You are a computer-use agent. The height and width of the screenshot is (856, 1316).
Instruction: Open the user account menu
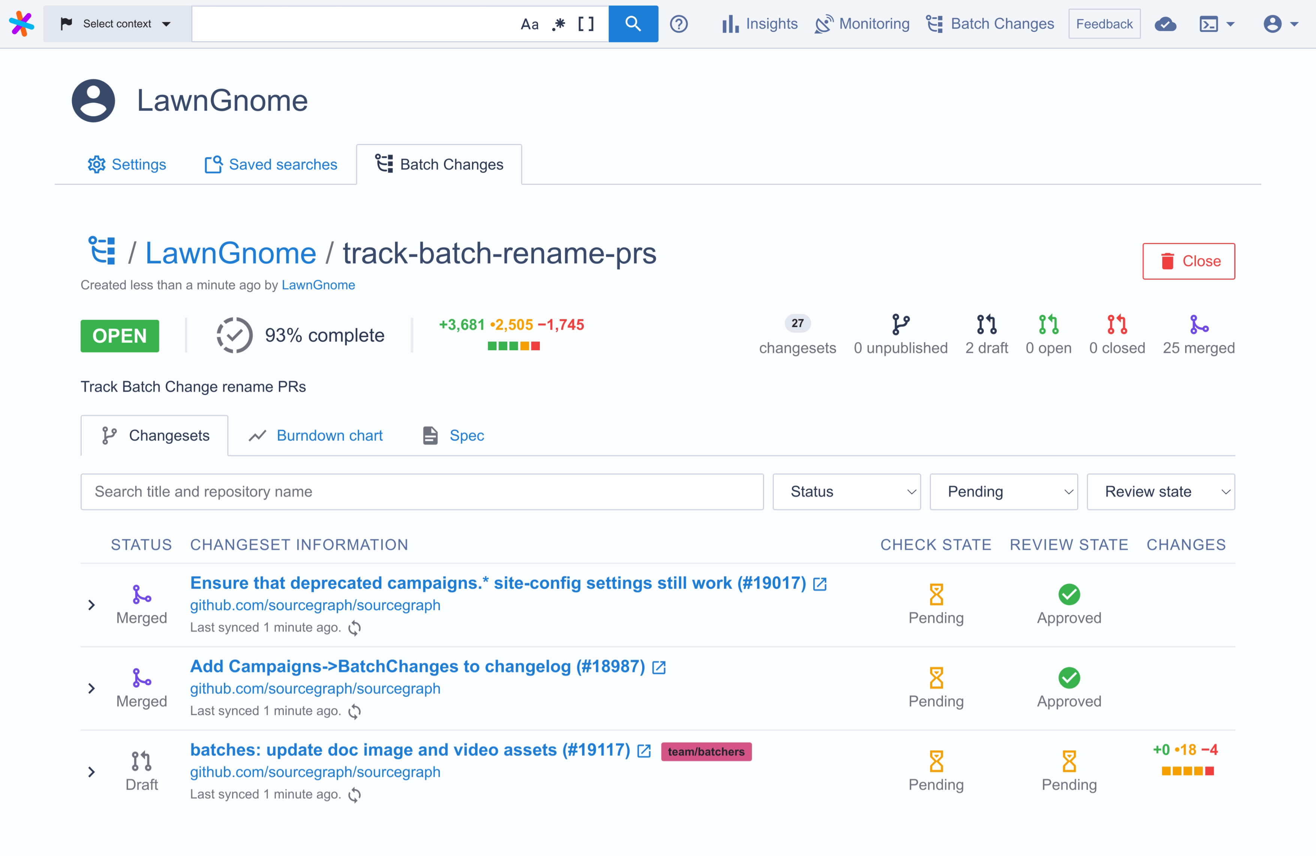[1281, 24]
